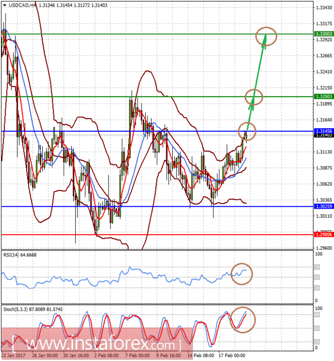Select the blue 1.30259 support label
334x361 pixels.
click(x=323, y=206)
